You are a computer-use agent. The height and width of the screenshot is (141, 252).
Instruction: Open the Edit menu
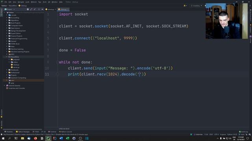pyautogui.click(x=10, y=2)
